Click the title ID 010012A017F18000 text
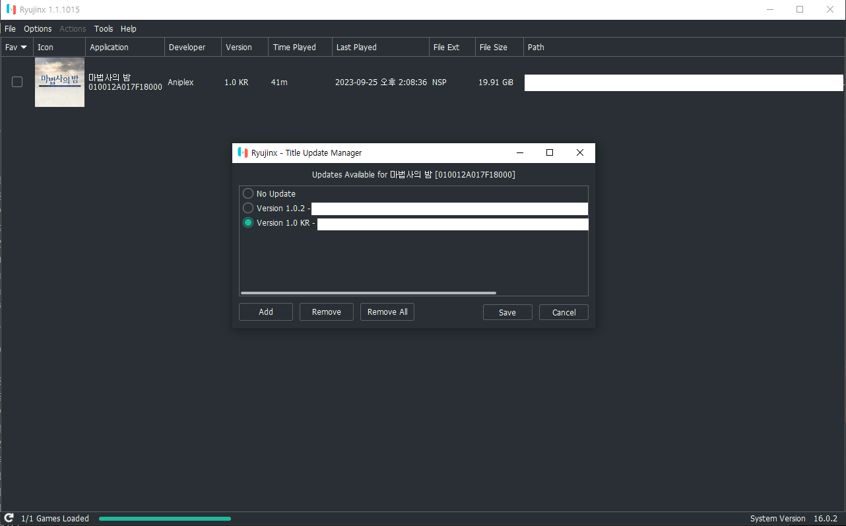 pos(125,87)
